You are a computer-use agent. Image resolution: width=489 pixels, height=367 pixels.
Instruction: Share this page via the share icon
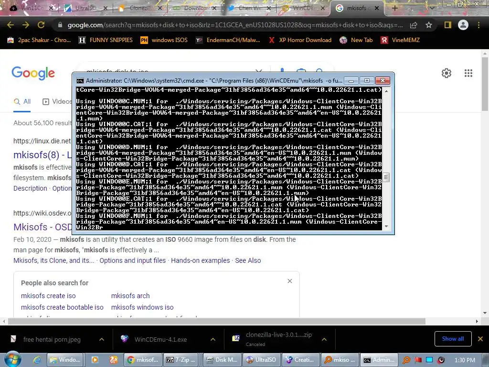(x=414, y=25)
